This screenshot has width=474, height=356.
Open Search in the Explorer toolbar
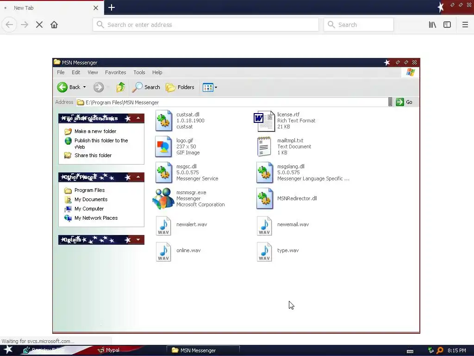point(146,87)
